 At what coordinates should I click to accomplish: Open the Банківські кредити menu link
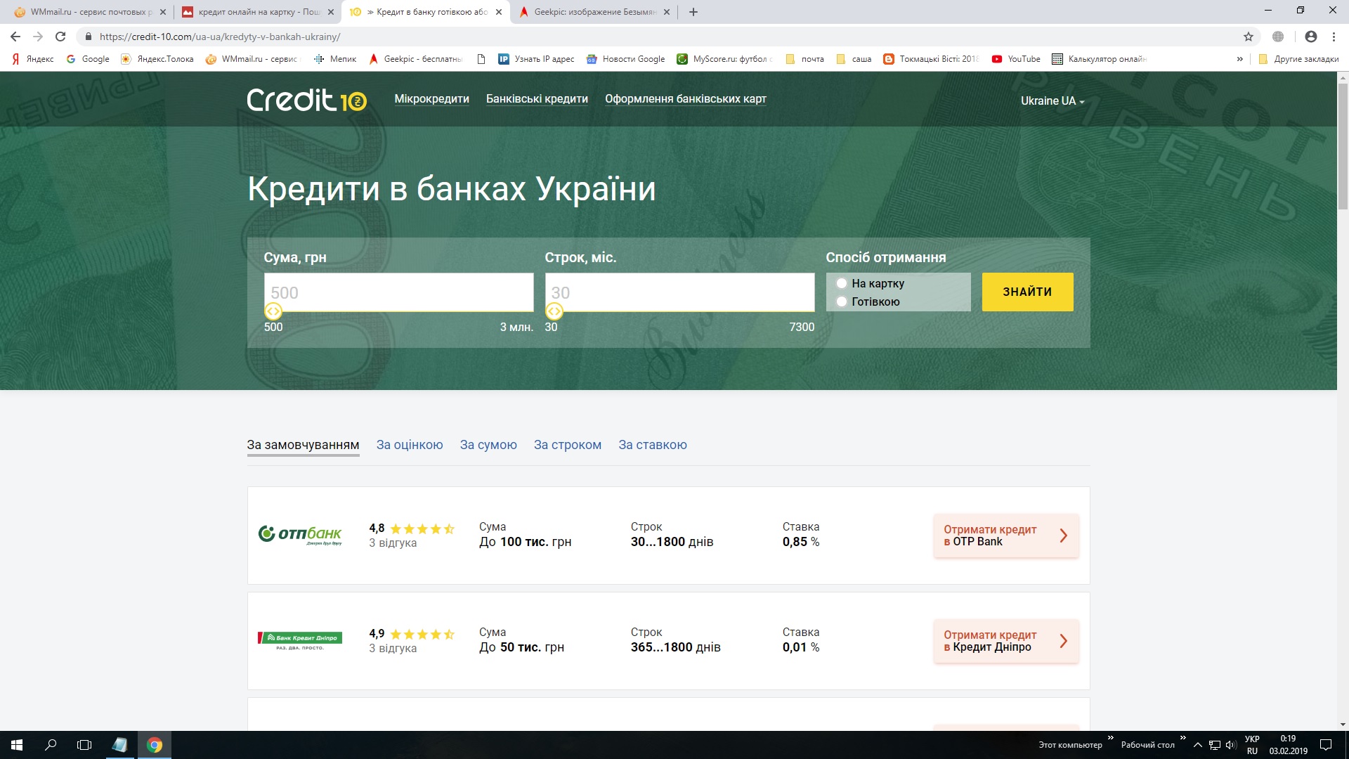(x=537, y=99)
